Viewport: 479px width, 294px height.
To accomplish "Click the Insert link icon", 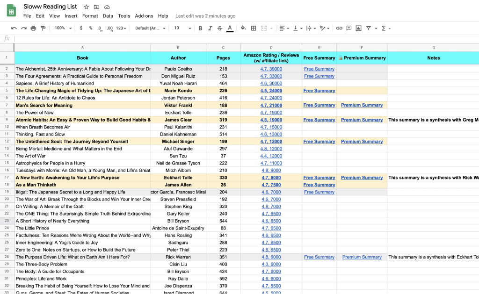I will (x=339, y=28).
